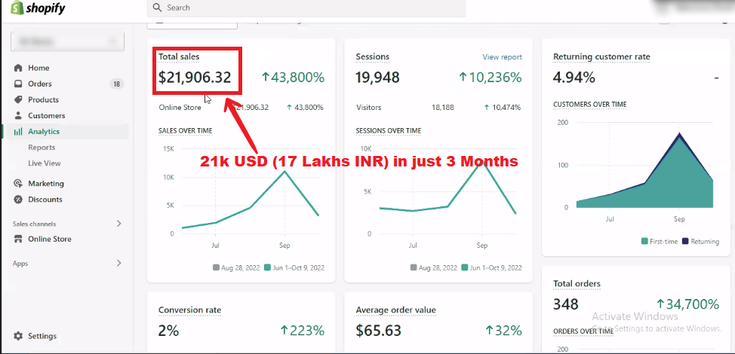Image resolution: width=735 pixels, height=354 pixels.
Task: Click the View report link for Sessions
Action: 502,57
